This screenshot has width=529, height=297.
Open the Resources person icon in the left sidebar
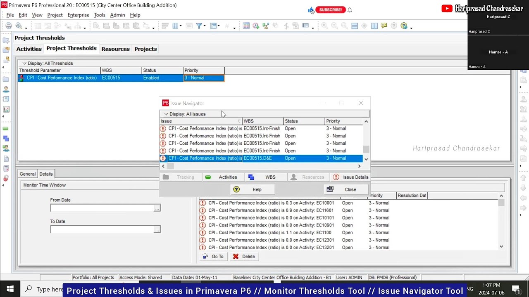click(x=6, y=89)
